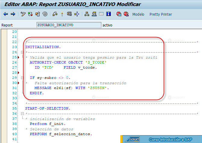This screenshot has height=143, width=202.
Task: Set a session breakpoint icon
Action: coord(119,14)
